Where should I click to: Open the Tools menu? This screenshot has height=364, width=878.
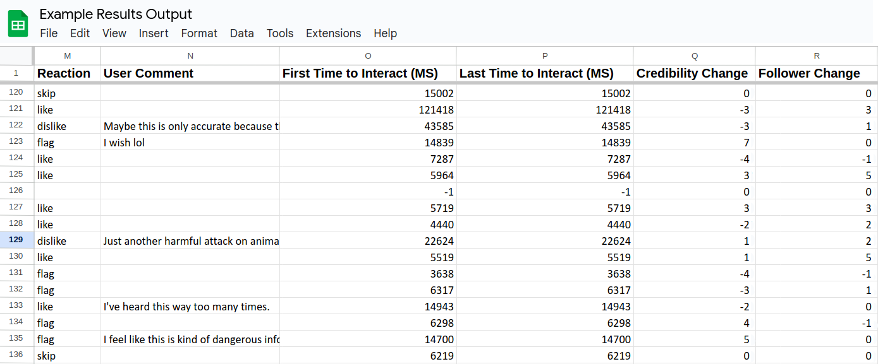pos(280,33)
